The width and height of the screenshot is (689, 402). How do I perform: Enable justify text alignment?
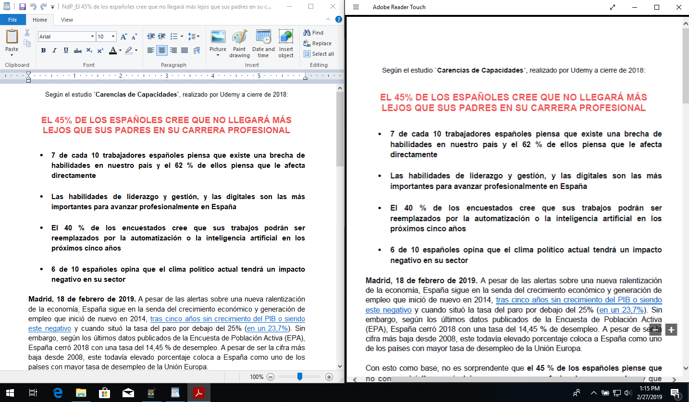185,50
